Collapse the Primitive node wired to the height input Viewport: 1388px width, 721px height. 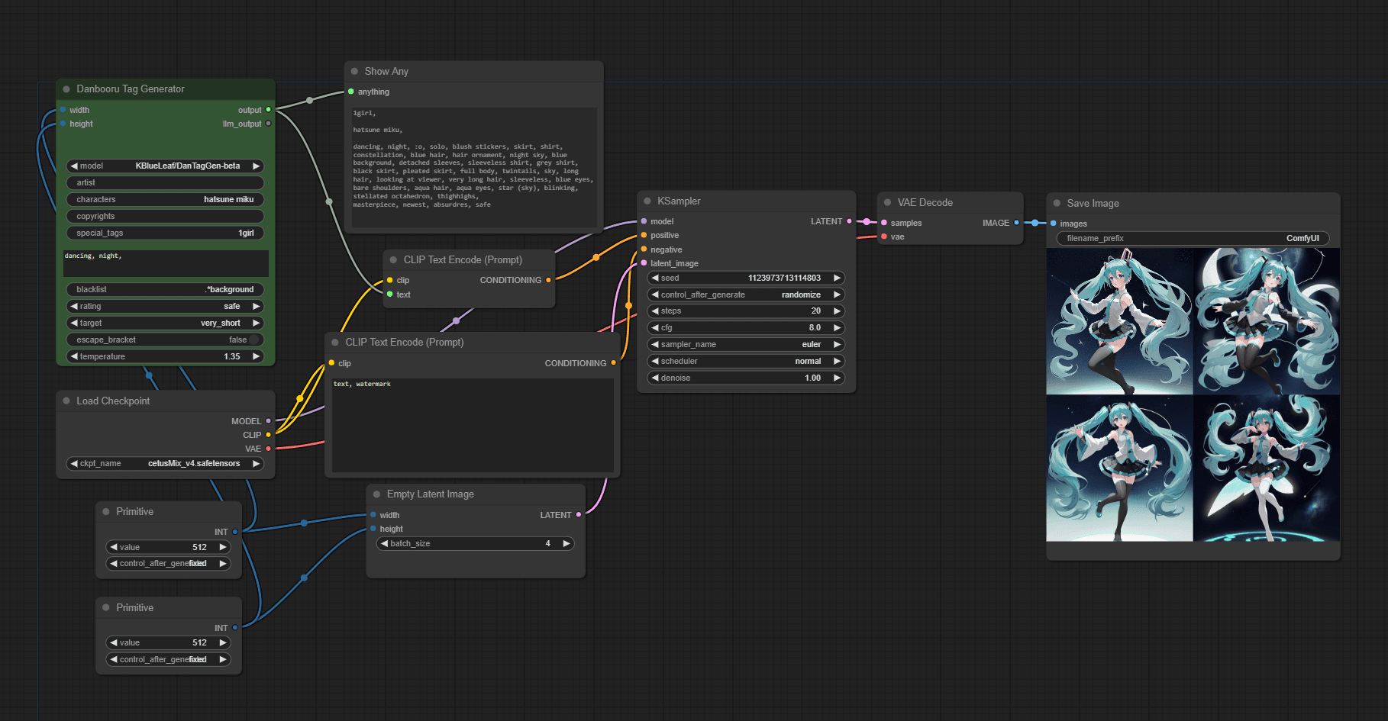[106, 608]
